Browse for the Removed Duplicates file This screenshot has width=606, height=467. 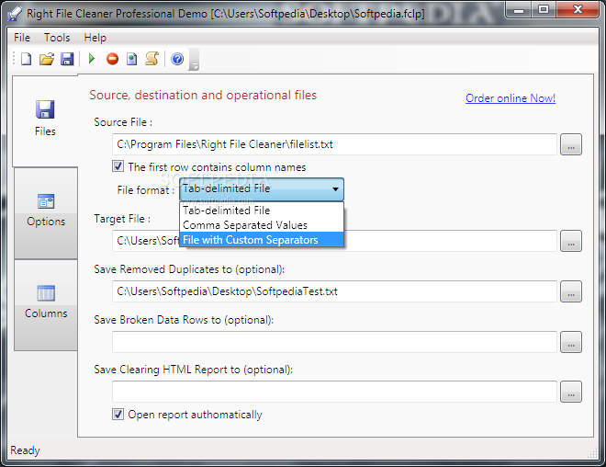click(571, 291)
